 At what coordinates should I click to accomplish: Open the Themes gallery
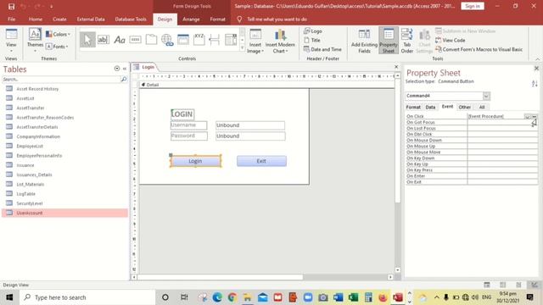coord(35,40)
